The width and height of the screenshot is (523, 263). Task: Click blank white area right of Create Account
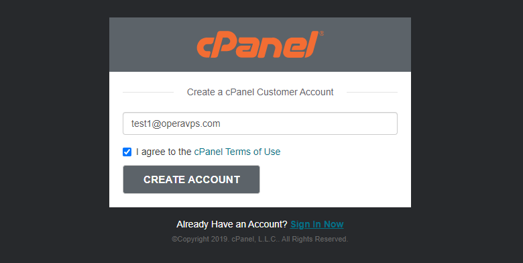point(333,180)
